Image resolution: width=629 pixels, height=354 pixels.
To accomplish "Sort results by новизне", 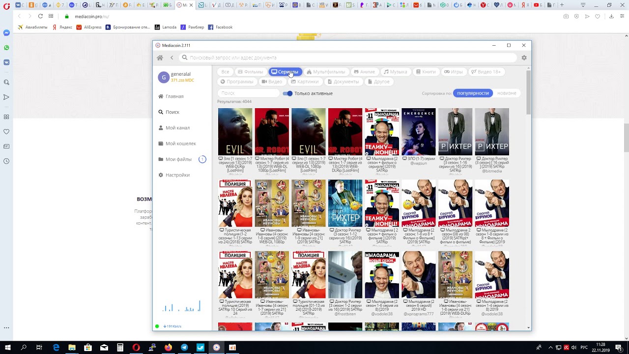I will [x=507, y=93].
